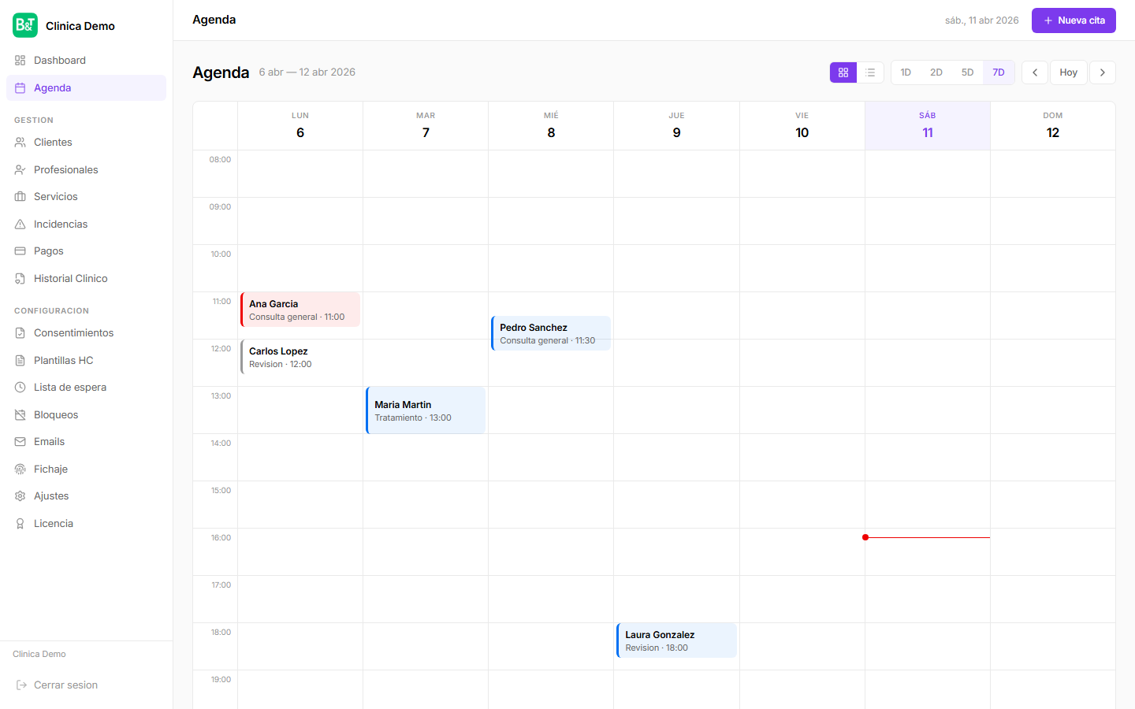Screen dimensions: 1135x709
Task: Open the Historial Clinico link
Action: [x=86, y=279]
